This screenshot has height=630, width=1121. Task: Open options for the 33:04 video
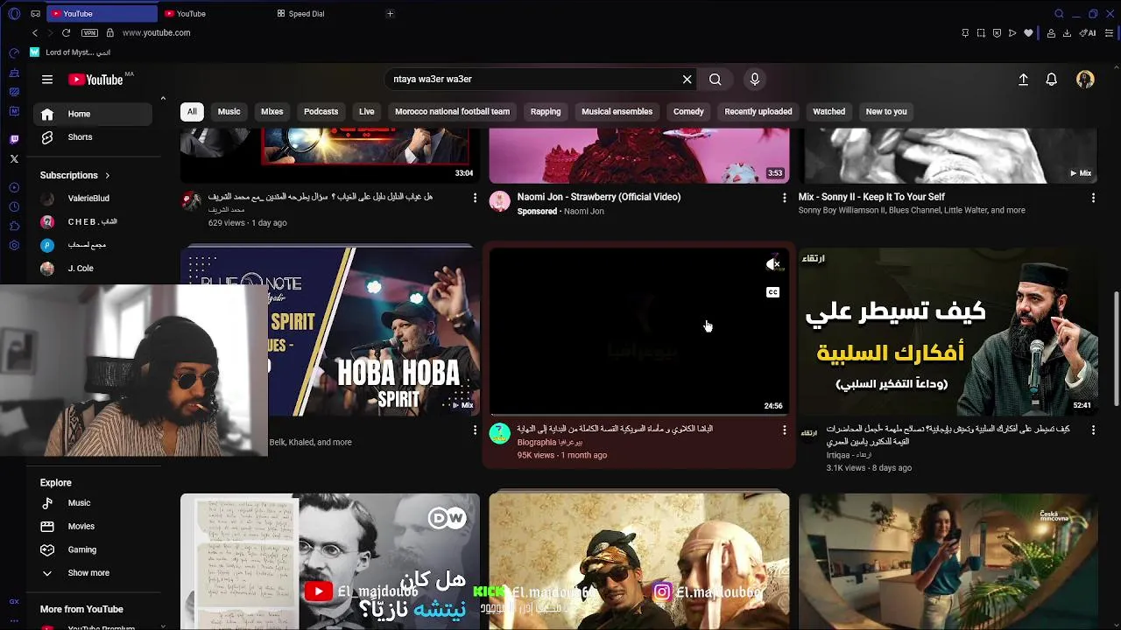pyautogui.click(x=475, y=198)
